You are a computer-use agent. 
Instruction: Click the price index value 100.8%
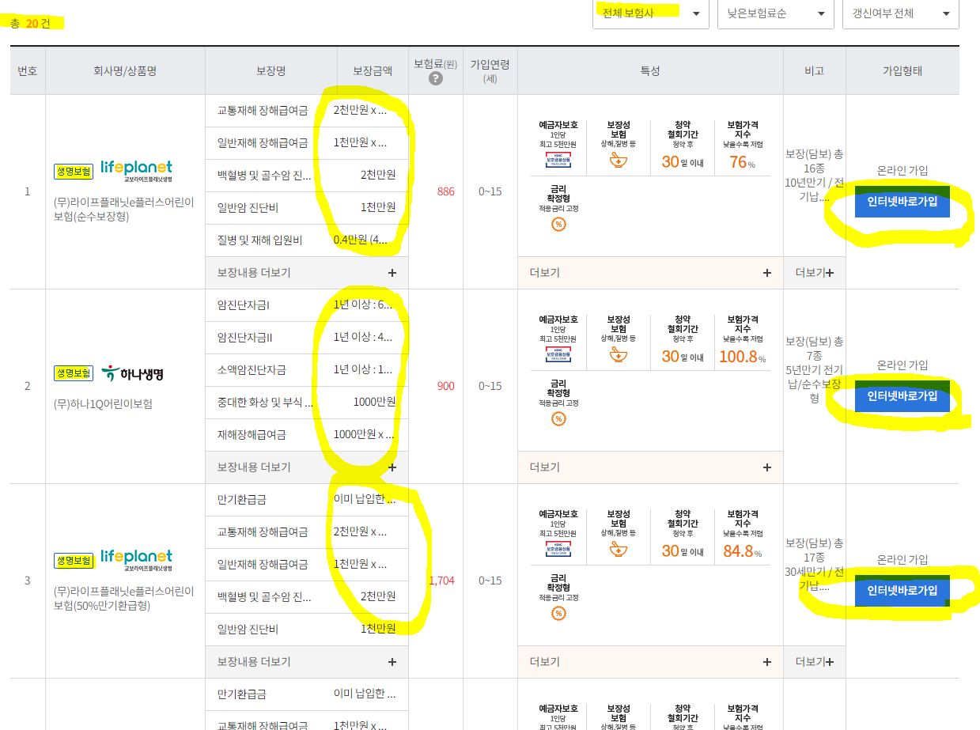pyautogui.click(x=742, y=357)
